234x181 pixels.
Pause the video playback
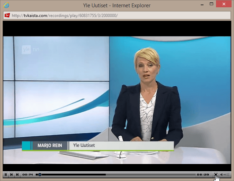(x=6, y=174)
